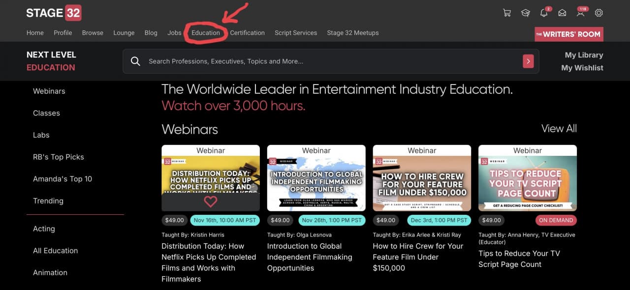Image resolution: width=630 pixels, height=290 pixels.
Task: Click the Stage 32 logo
Action: pyautogui.click(x=54, y=13)
